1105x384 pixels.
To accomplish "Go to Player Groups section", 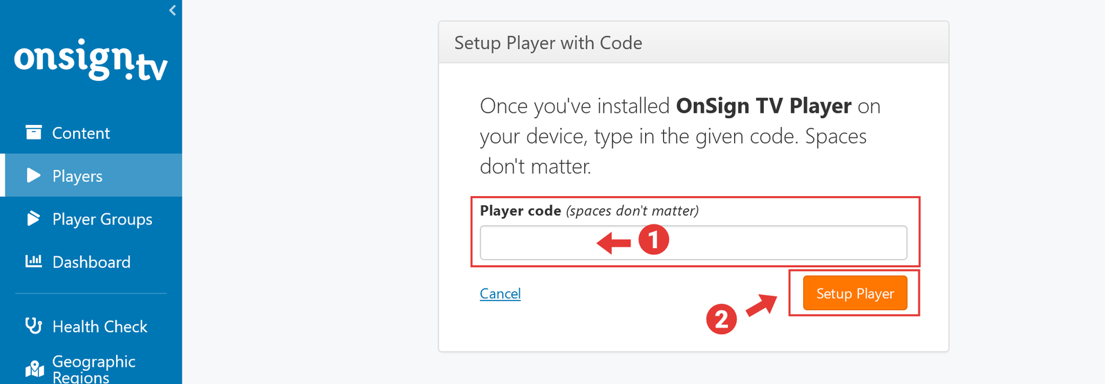I will pyautogui.click(x=102, y=219).
